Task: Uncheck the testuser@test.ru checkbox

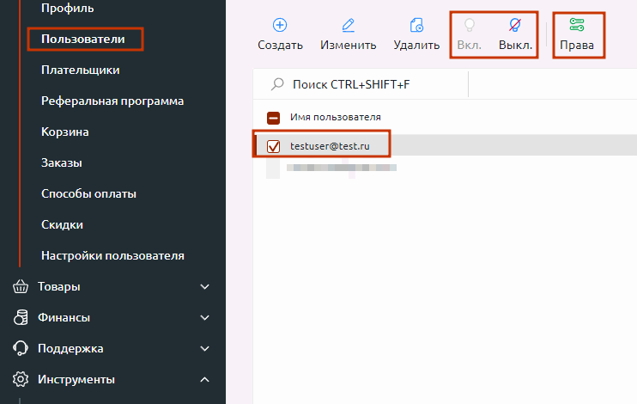Action: (275, 147)
